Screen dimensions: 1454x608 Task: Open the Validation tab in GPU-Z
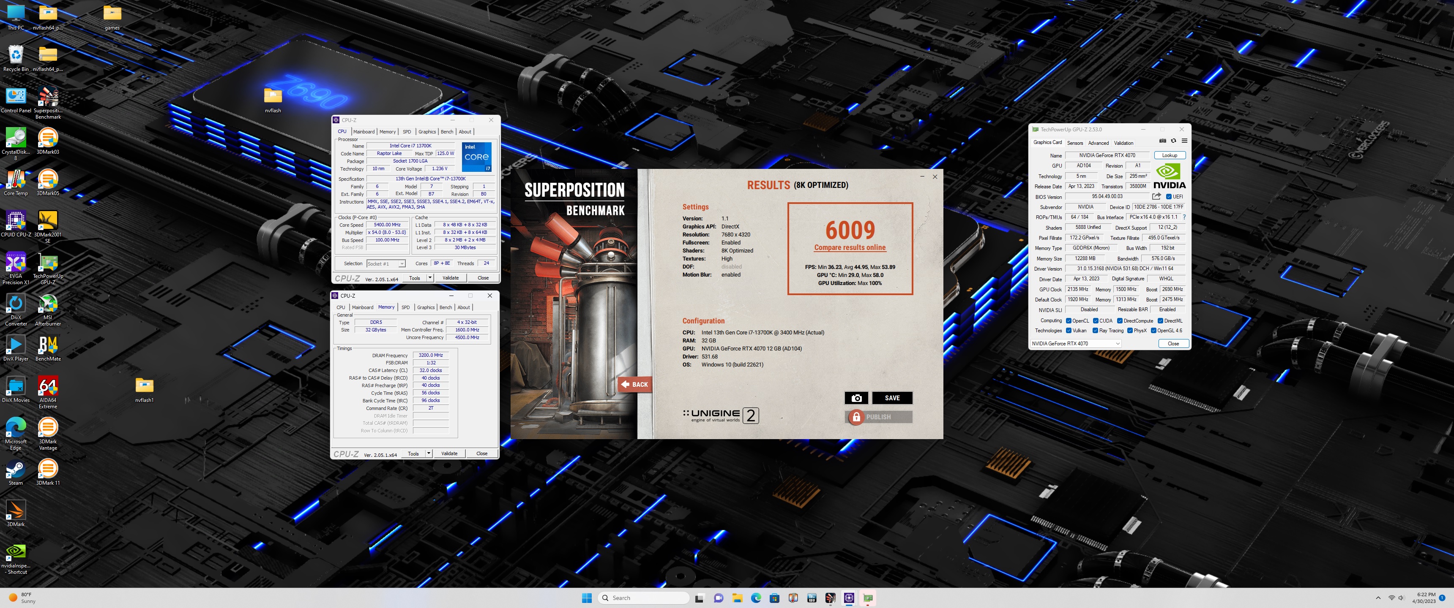[x=1124, y=143]
